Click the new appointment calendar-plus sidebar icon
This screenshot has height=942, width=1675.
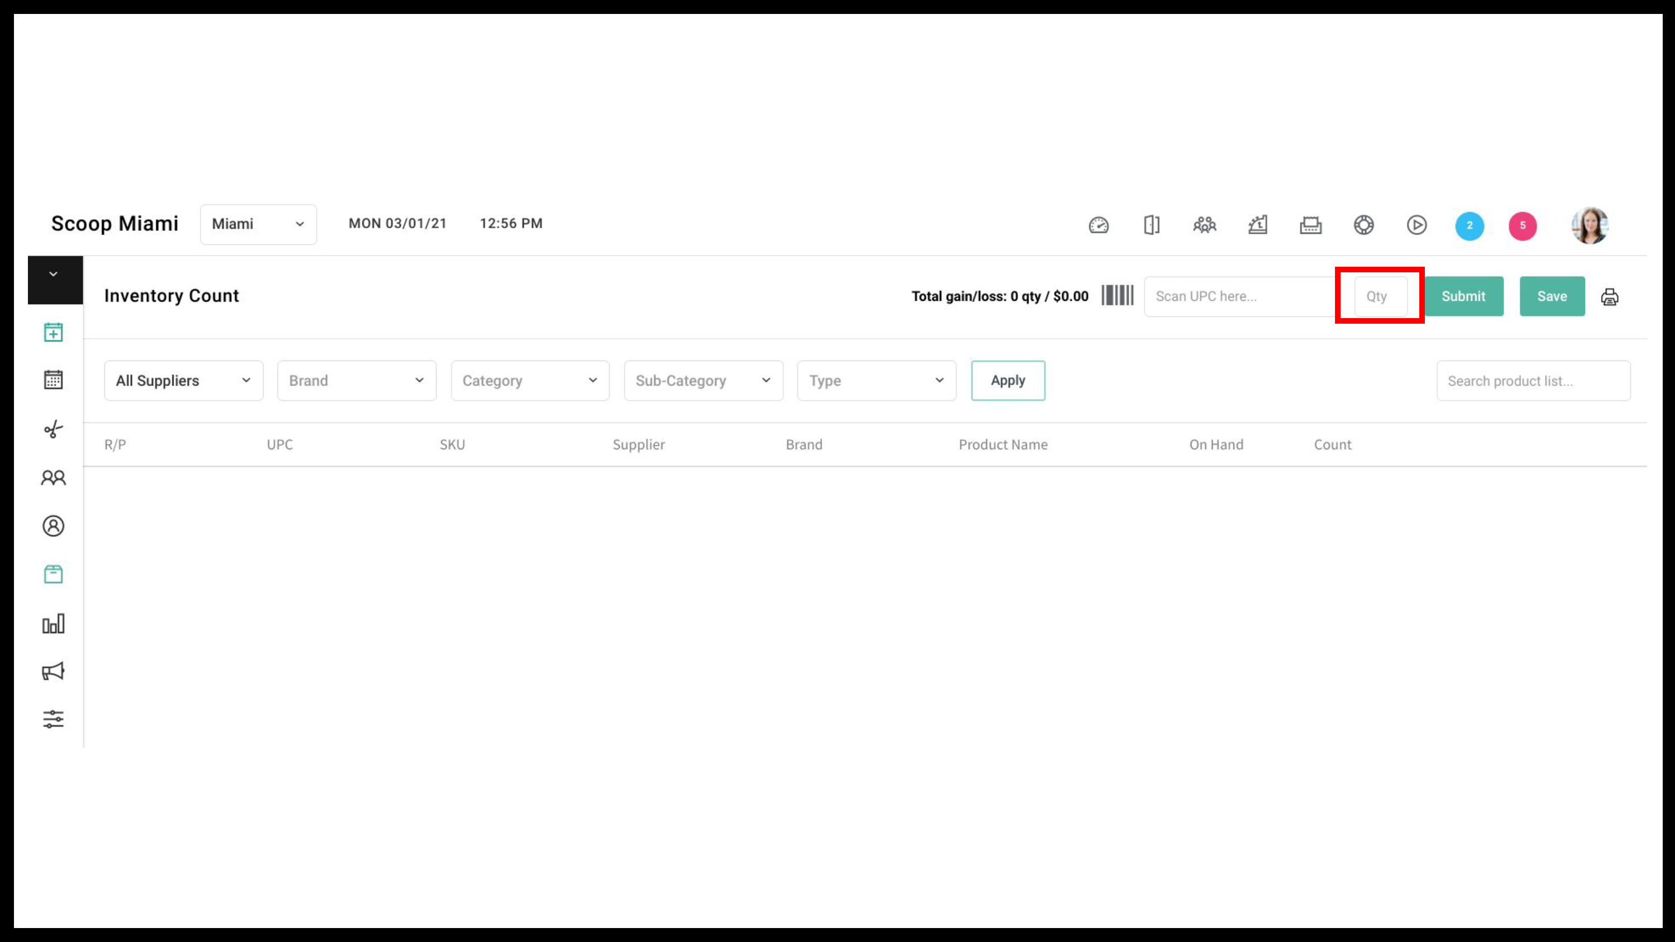[x=53, y=332]
